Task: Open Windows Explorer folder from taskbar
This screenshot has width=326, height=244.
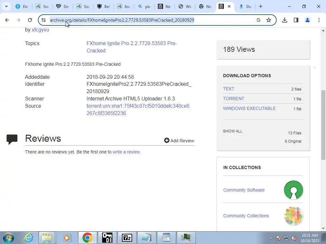Action: tap(47, 238)
